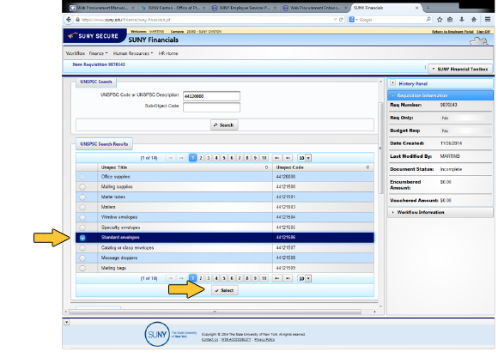Click the padlock icon in the address bar
Viewport: 498px width, 352px height.
click(x=77, y=20)
